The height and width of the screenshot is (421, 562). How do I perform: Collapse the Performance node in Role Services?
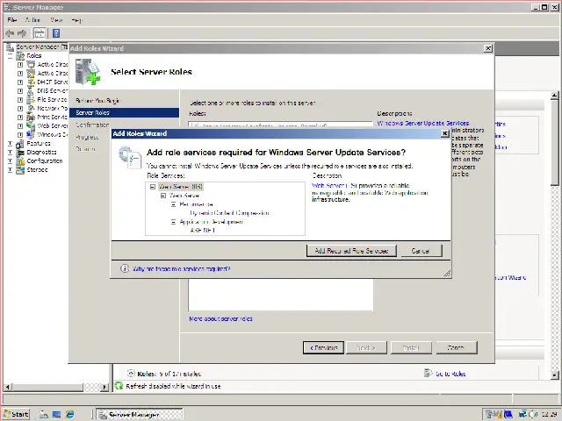tap(174, 204)
